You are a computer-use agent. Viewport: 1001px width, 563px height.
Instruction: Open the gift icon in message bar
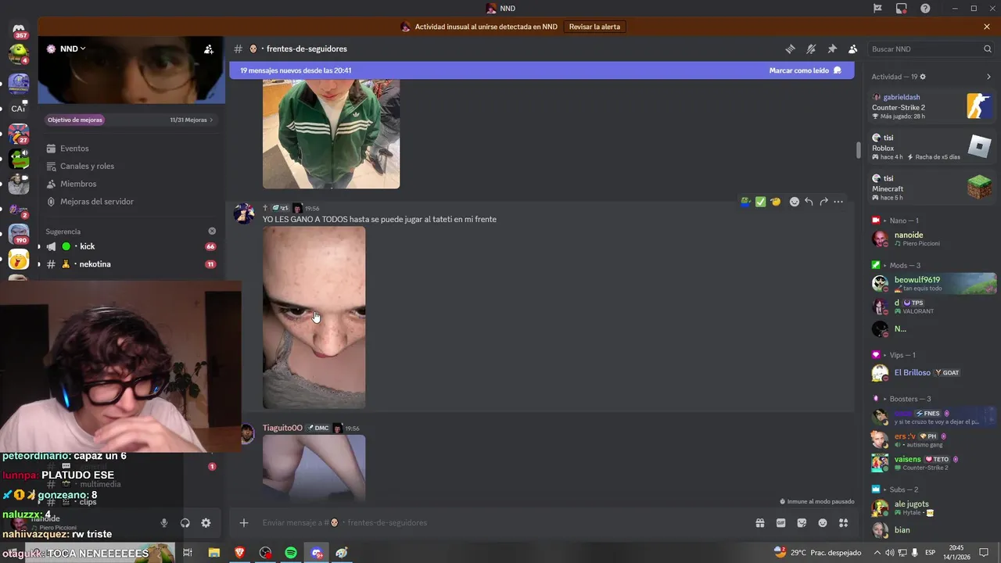[x=759, y=522]
